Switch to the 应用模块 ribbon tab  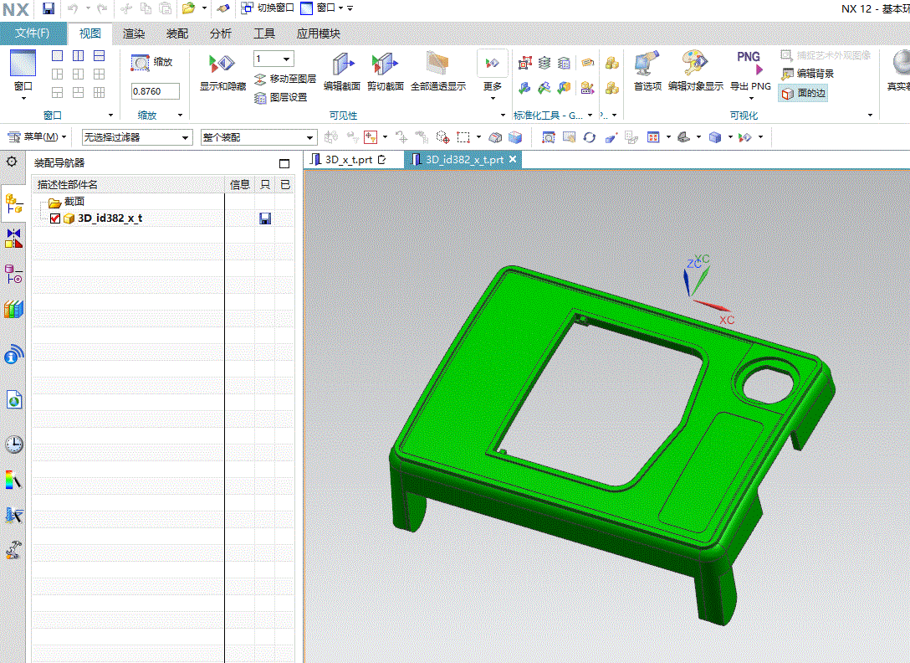(x=318, y=33)
